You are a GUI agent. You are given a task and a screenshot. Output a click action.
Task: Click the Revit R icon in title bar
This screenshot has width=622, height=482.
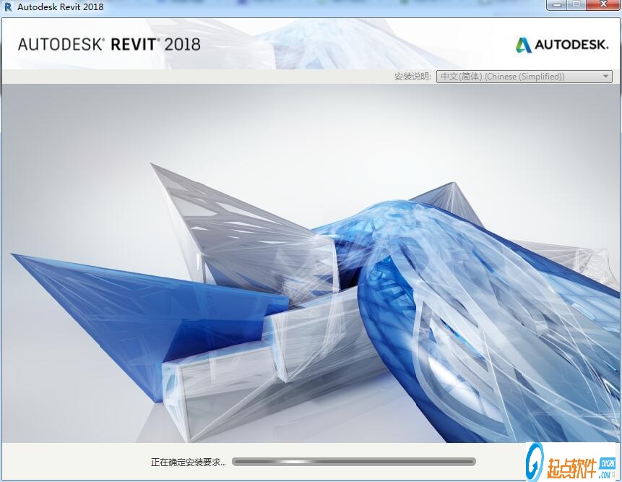[8, 7]
